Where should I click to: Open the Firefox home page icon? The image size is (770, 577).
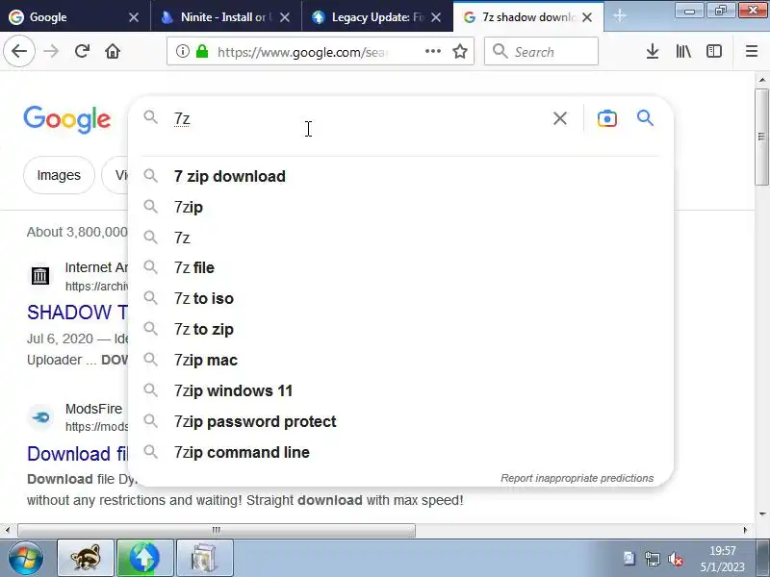[x=113, y=51]
